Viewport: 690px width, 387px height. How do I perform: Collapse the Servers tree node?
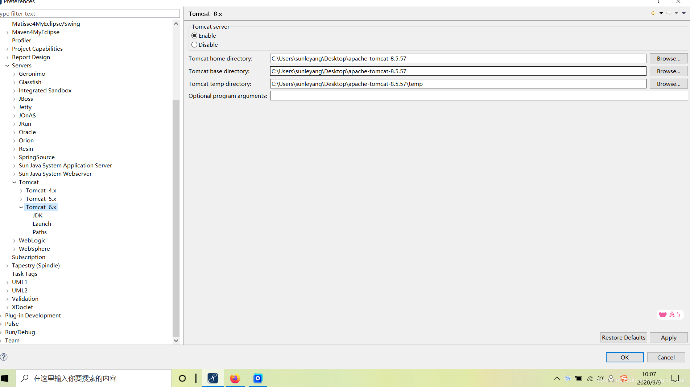click(x=7, y=66)
